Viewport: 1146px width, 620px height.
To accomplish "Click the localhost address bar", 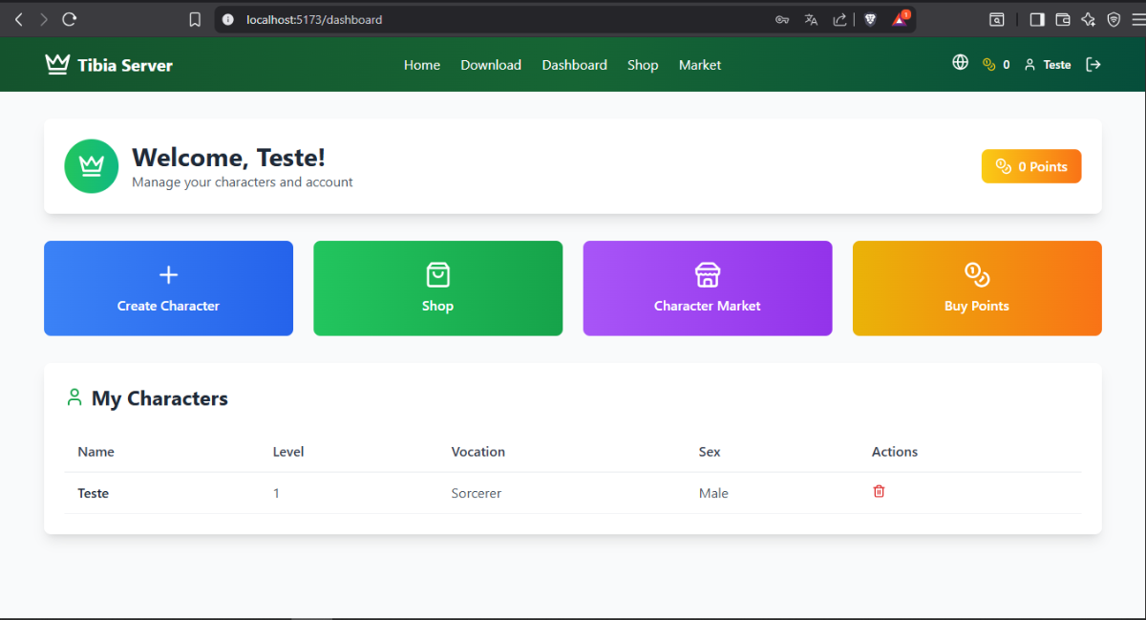I will [x=477, y=19].
